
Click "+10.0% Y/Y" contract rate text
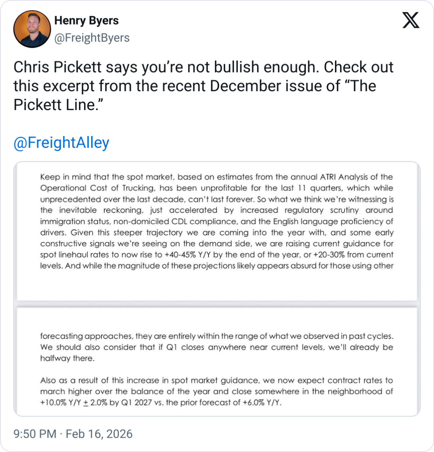(61, 403)
